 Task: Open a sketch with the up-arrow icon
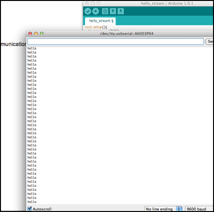(113, 11)
